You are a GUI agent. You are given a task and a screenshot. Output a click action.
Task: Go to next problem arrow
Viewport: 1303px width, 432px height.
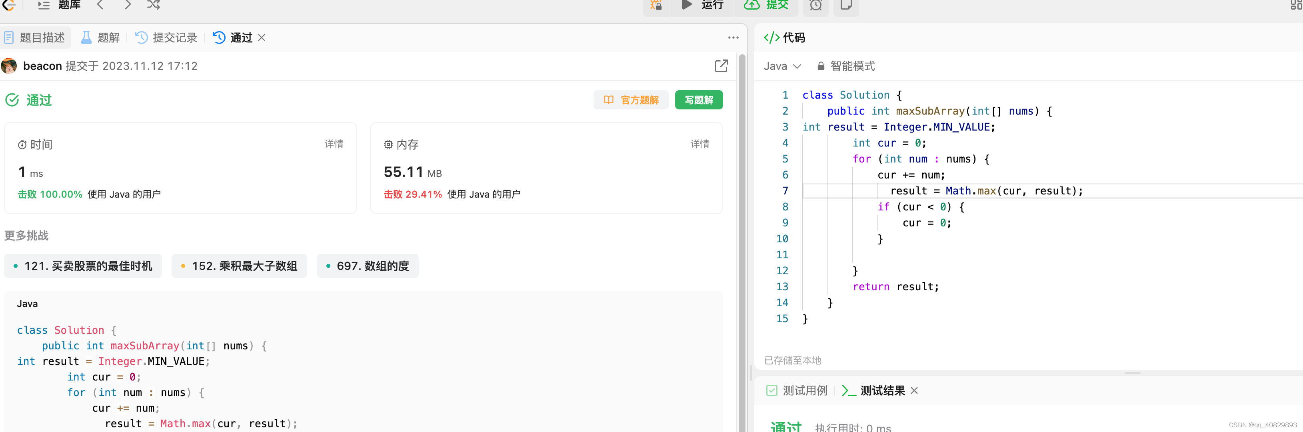pyautogui.click(x=128, y=5)
